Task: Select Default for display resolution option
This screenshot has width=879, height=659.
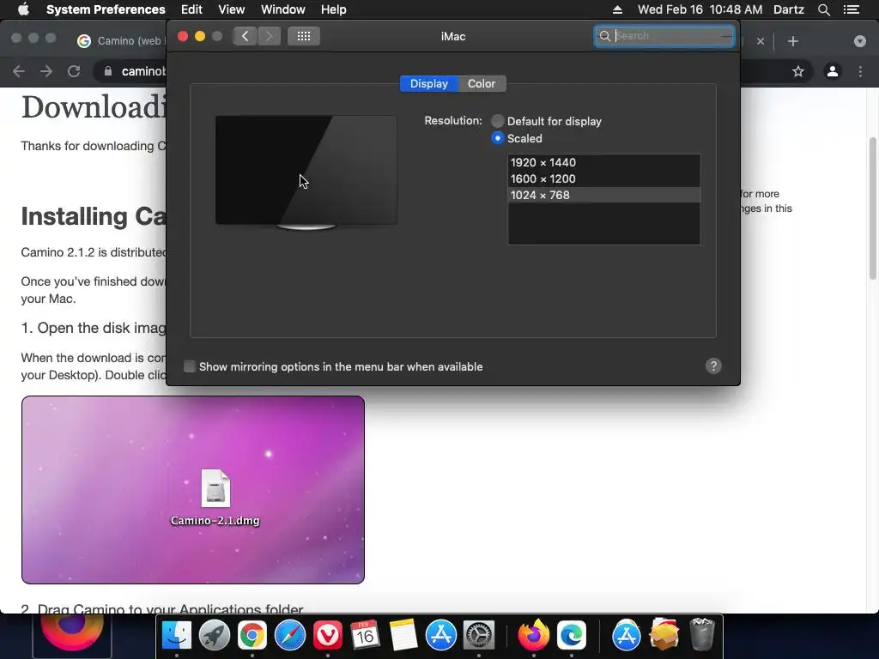Action: point(497,121)
